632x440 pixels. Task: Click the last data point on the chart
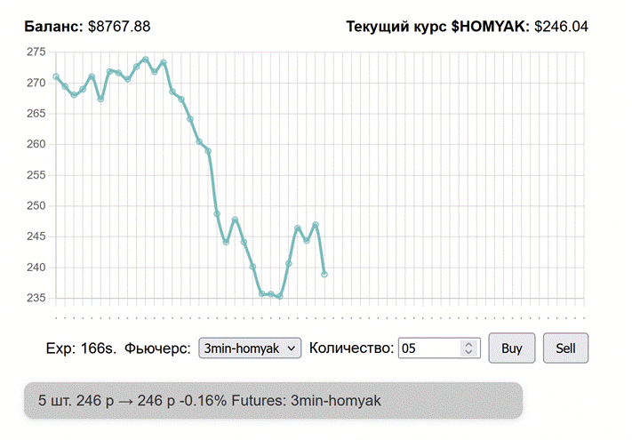click(324, 274)
